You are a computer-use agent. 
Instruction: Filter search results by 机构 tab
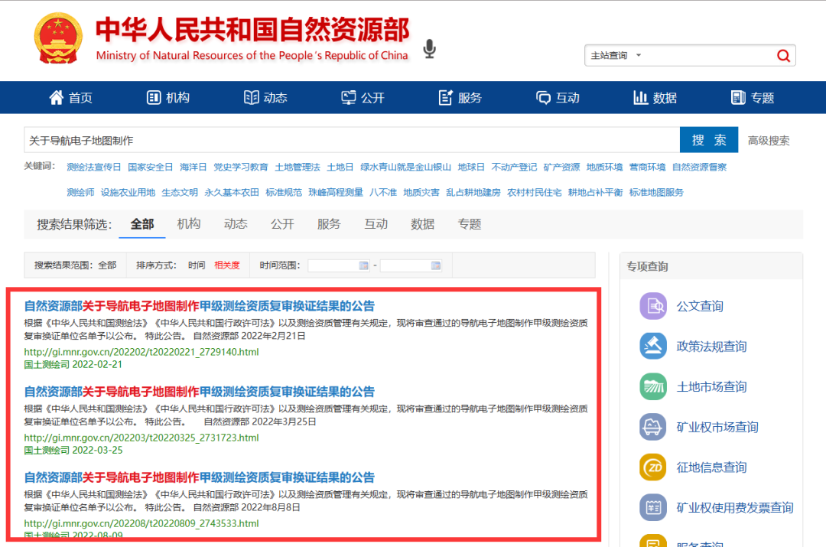point(189,224)
